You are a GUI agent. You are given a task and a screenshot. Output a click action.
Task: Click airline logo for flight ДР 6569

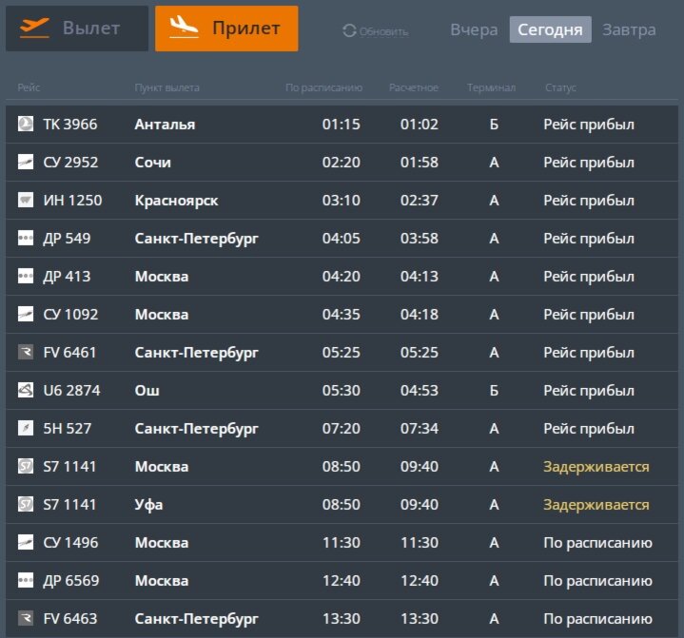(x=26, y=580)
